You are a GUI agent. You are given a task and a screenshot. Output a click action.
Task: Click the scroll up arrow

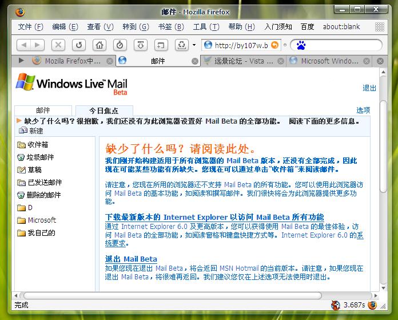click(383, 72)
